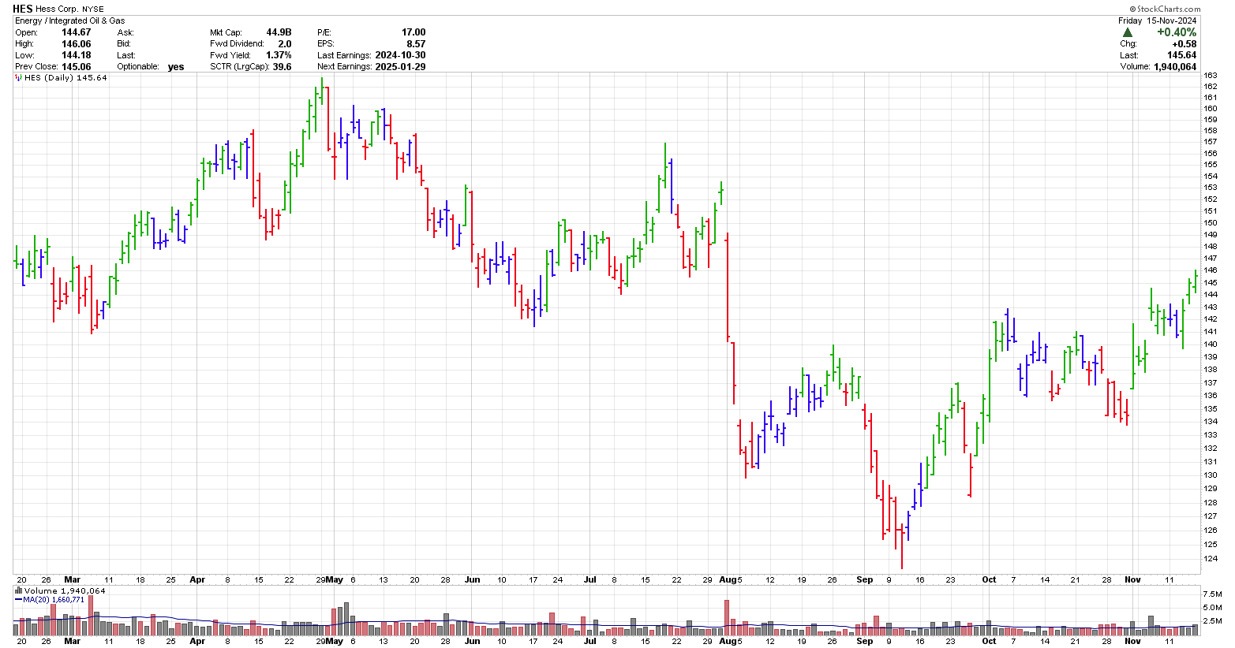Select the P/E value 17.00
The height and width of the screenshot is (648, 1235).
[414, 32]
